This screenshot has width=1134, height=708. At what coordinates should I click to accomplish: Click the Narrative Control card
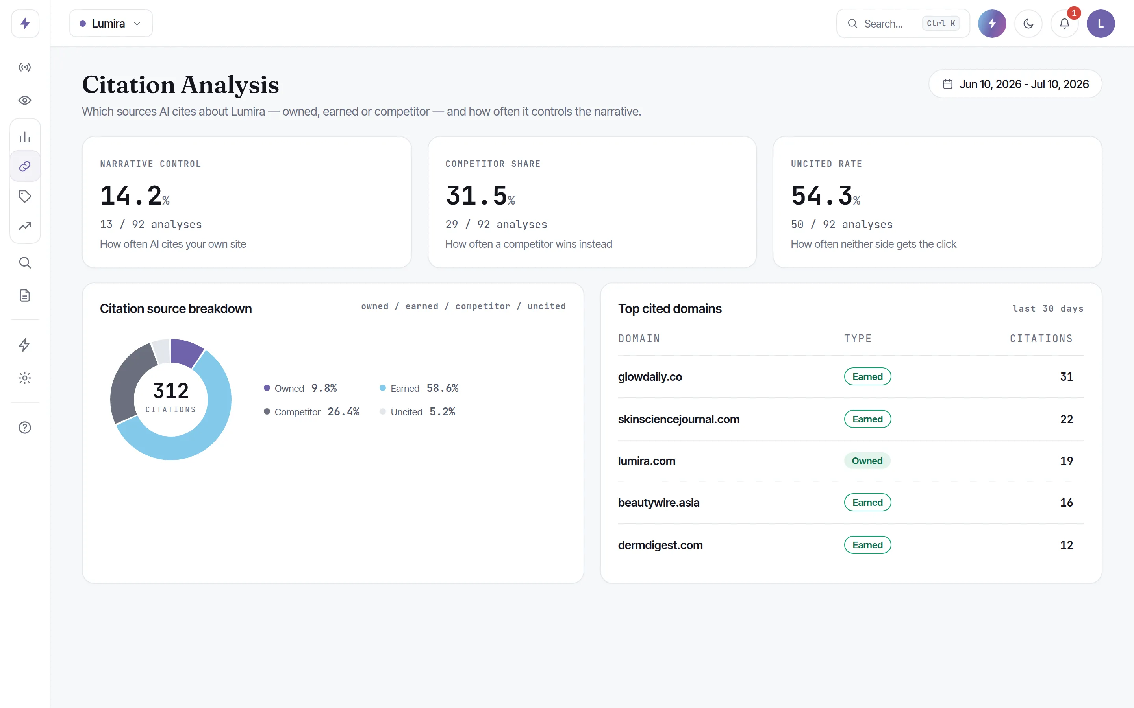[247, 202]
